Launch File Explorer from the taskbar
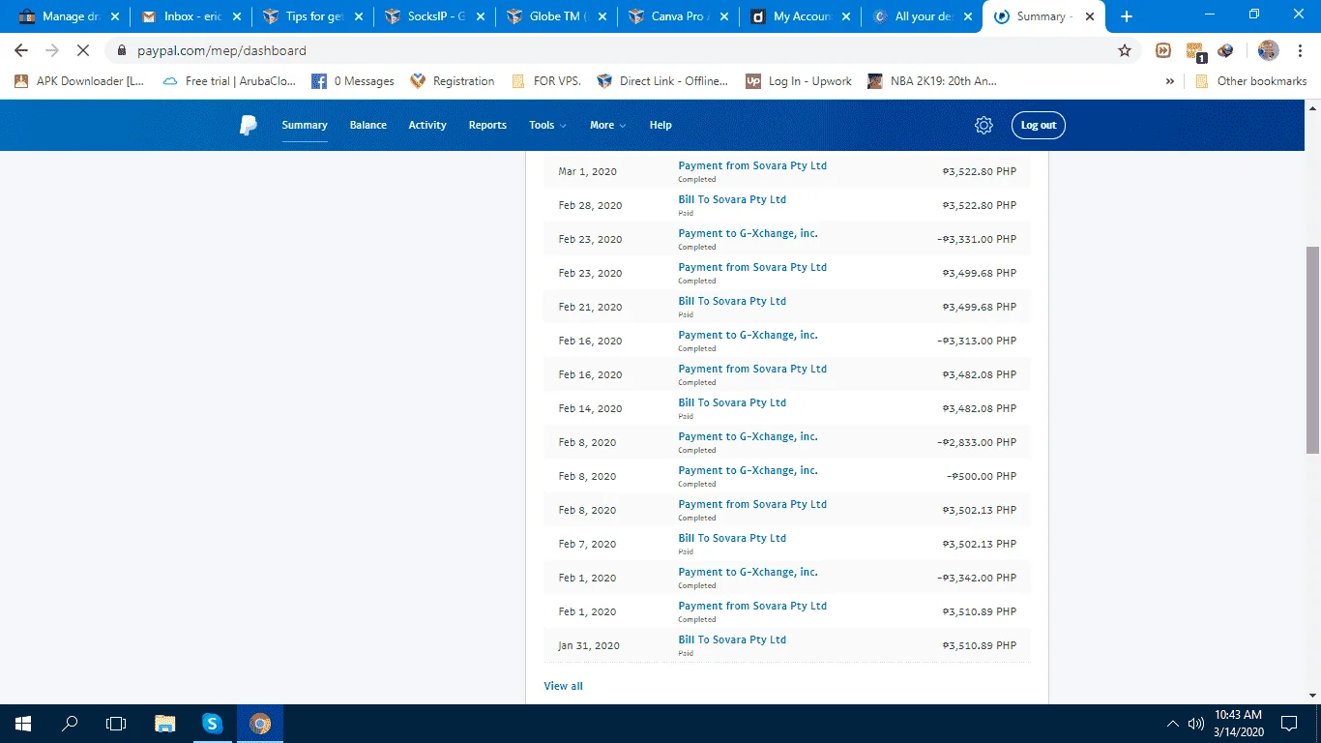The width and height of the screenshot is (1321, 743). point(165,724)
